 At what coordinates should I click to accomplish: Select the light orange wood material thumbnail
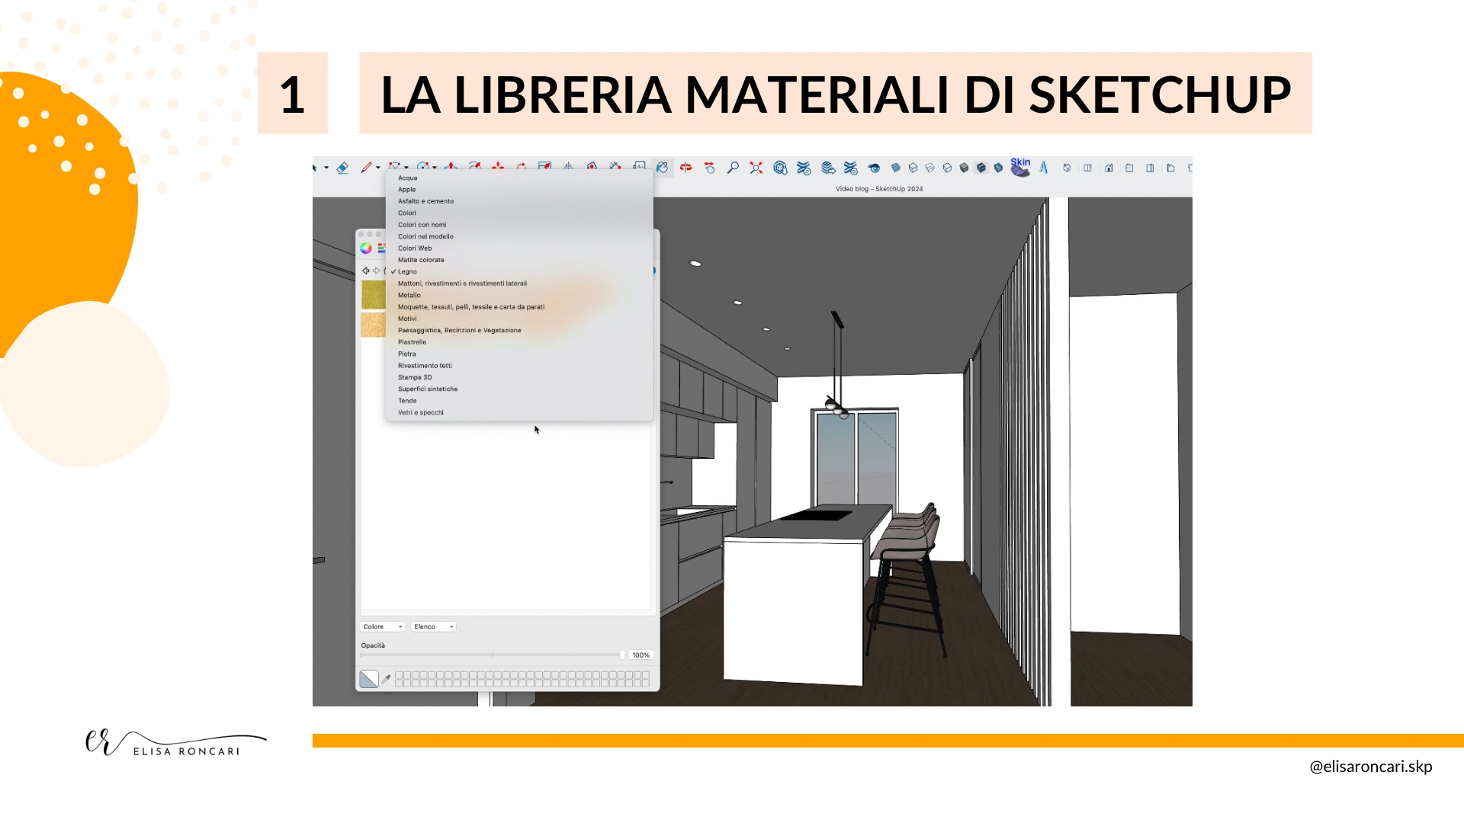373,325
